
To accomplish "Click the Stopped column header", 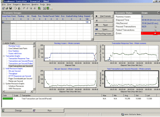I will tap(87, 16).
